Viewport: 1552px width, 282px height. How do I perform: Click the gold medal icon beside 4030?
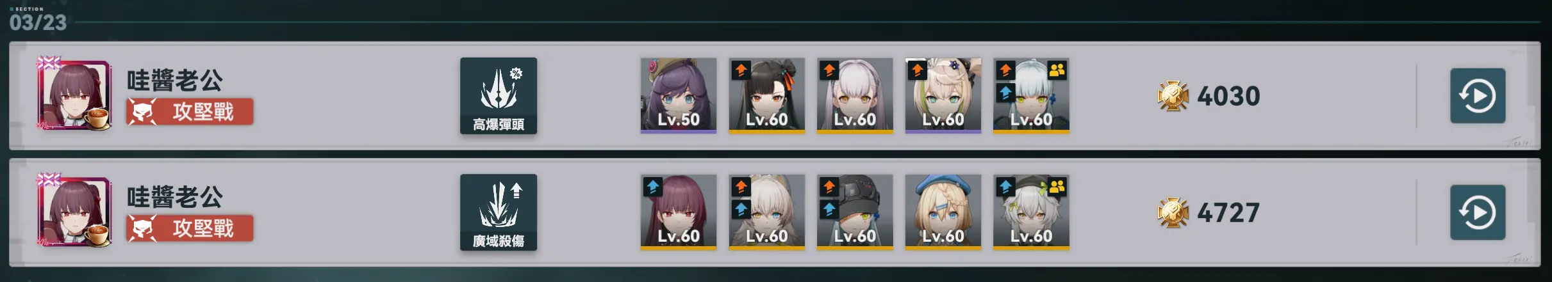pos(1173,96)
